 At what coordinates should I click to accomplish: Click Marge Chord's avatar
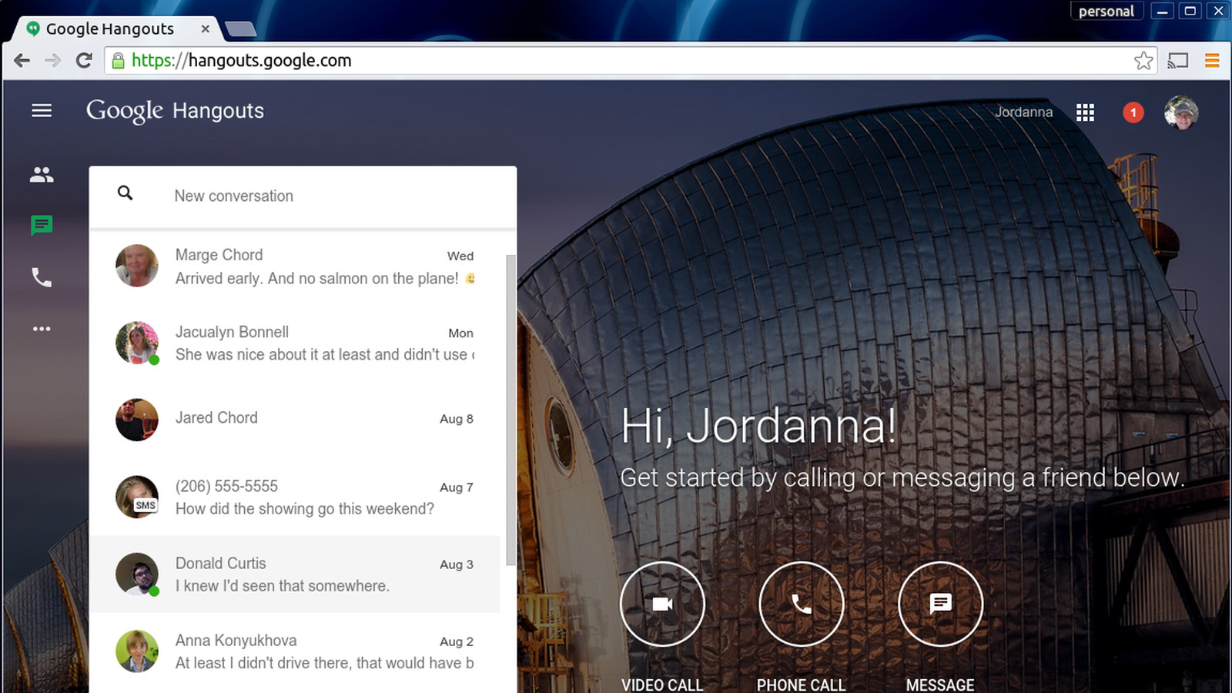tap(137, 266)
